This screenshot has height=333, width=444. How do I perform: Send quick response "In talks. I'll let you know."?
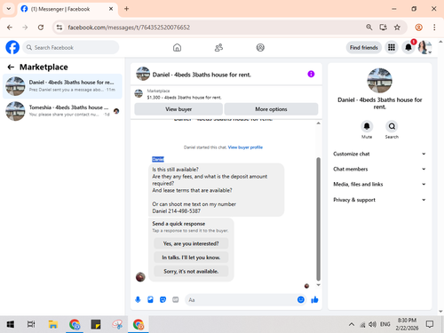tap(191, 258)
